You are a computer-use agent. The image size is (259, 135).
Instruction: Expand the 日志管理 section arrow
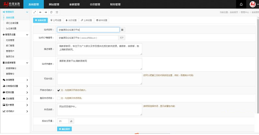coord(27,99)
